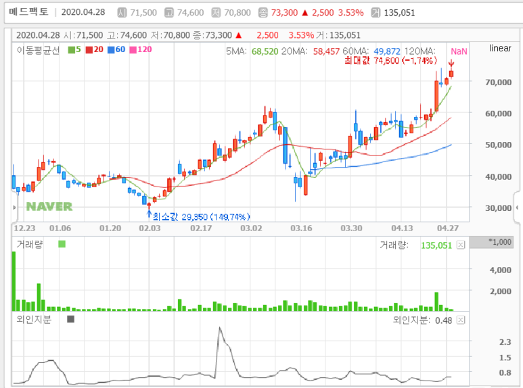Click the 이동평균선 legend label
Viewport: 523px width, 388px height.
tap(38, 50)
